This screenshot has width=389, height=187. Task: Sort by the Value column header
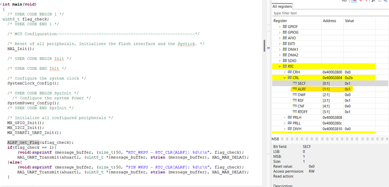tap(359, 21)
